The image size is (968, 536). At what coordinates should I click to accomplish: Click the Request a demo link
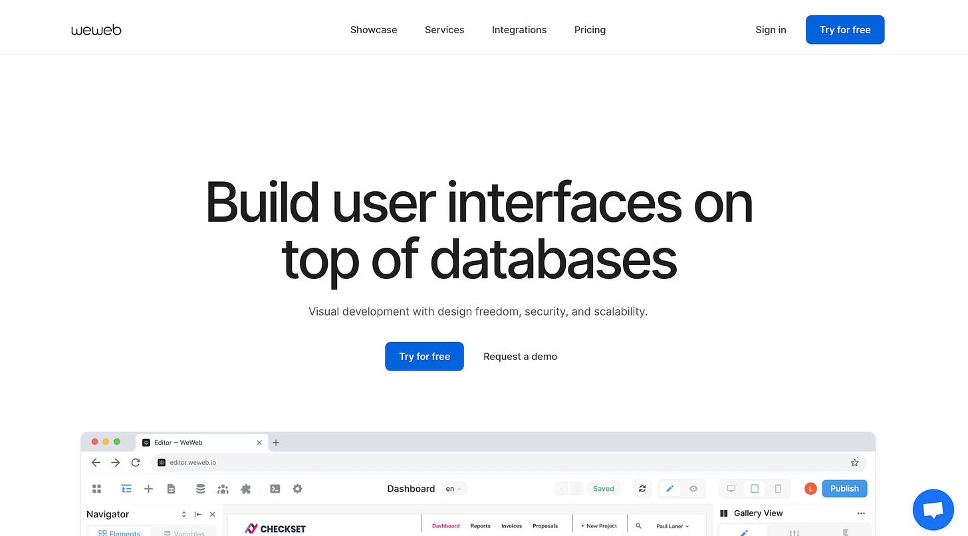[520, 356]
